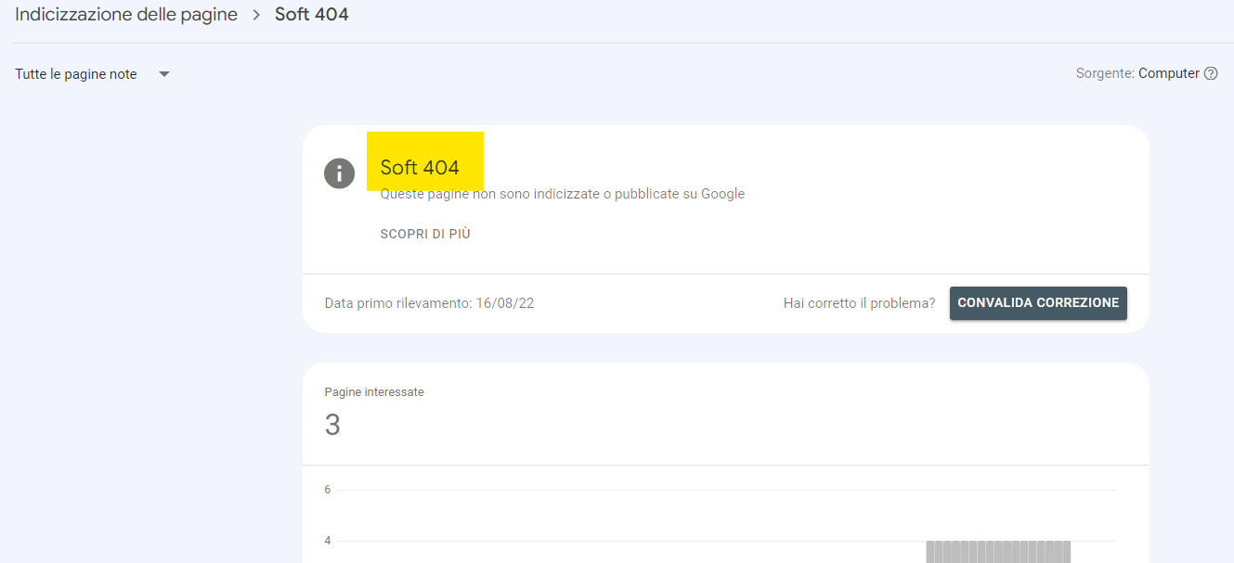Click the chart's y-axis label 4

[x=327, y=541]
